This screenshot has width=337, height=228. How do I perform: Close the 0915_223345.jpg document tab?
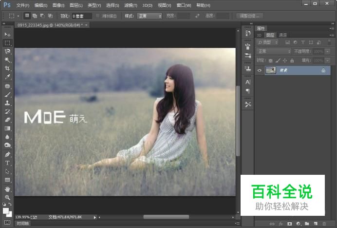pyautogui.click(x=86, y=25)
